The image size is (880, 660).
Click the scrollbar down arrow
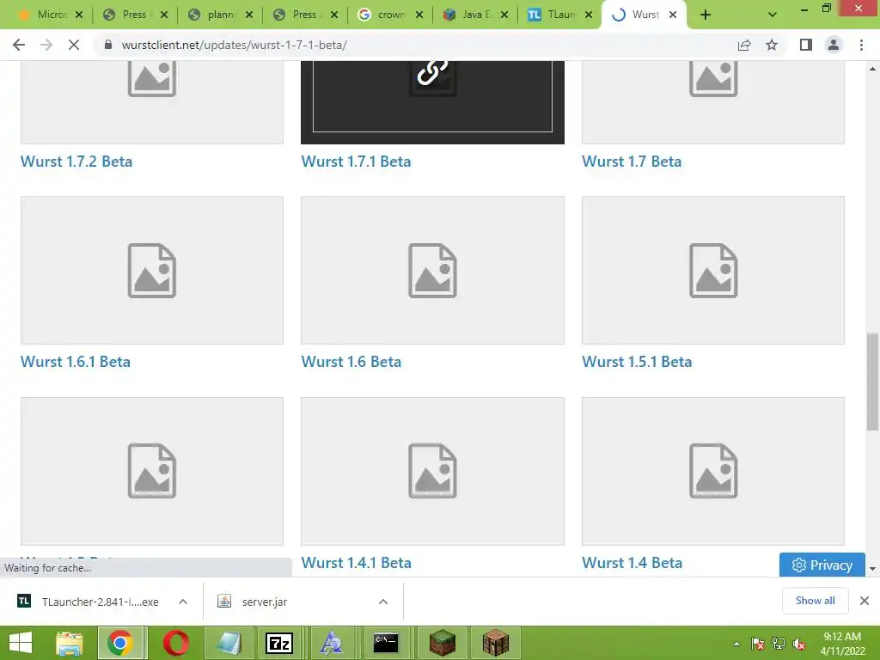(872, 569)
